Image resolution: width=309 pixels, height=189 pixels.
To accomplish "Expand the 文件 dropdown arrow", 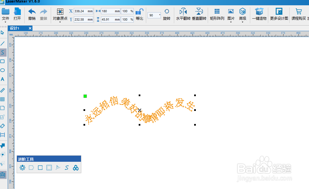I will pos(6,22).
